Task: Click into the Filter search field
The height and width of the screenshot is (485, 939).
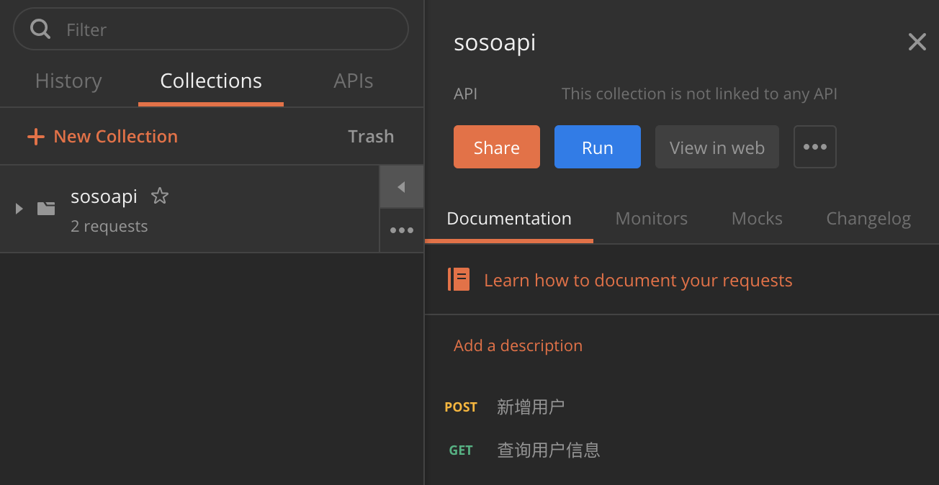Action: pyautogui.click(x=211, y=29)
